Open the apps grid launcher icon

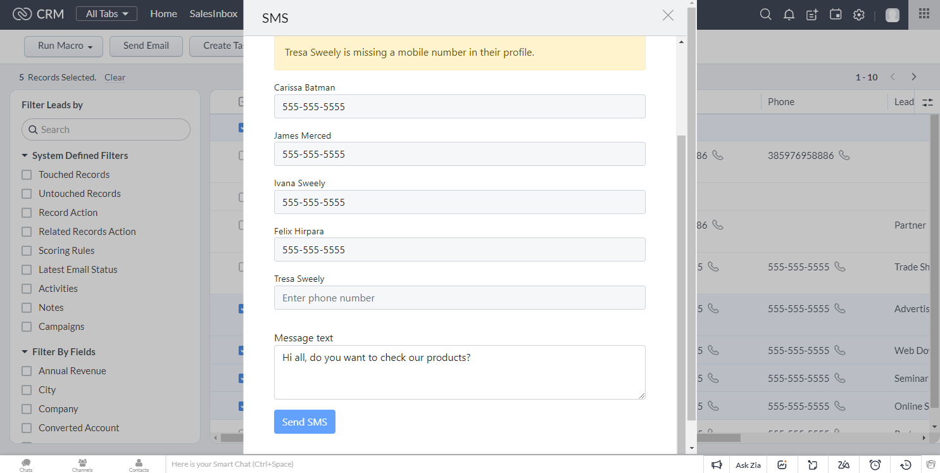(x=924, y=15)
